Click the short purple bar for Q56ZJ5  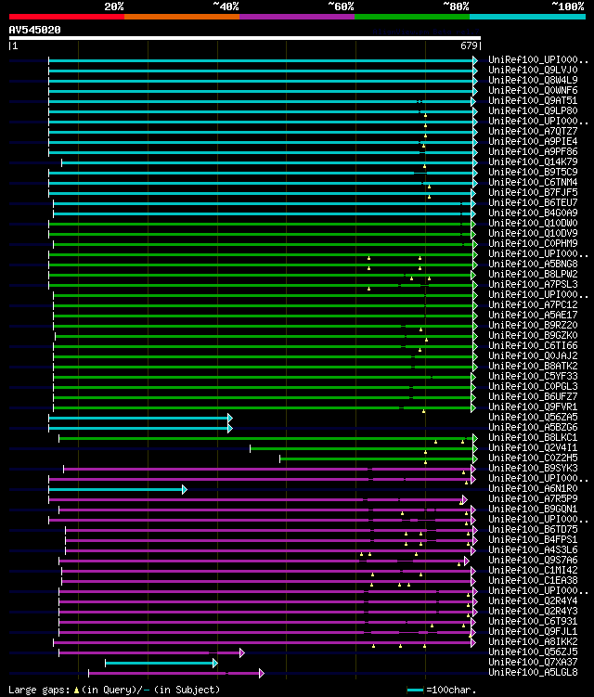tap(149, 653)
